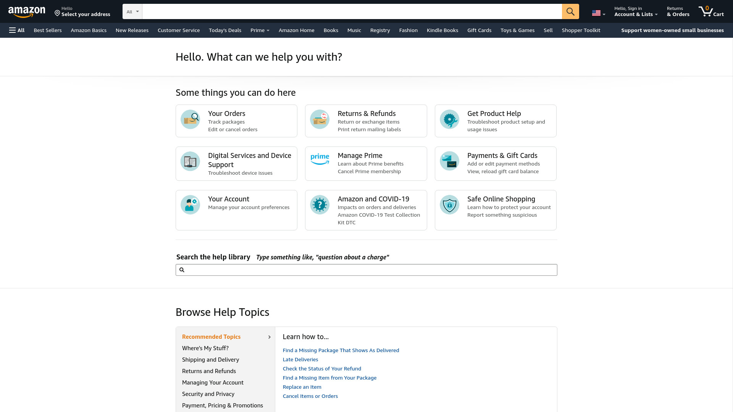
Task: Open the hamburger All menu icon
Action: coord(13,30)
